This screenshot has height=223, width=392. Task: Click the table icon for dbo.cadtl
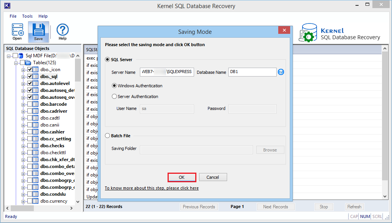35,118
